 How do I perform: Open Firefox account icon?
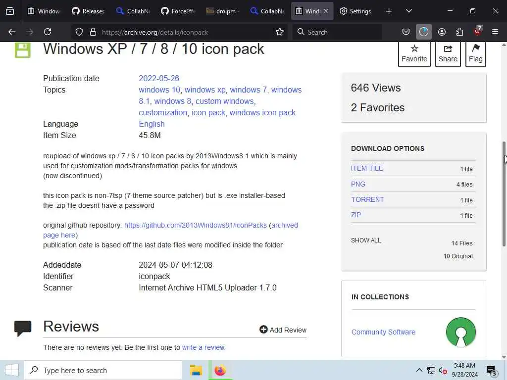pyautogui.click(x=442, y=32)
